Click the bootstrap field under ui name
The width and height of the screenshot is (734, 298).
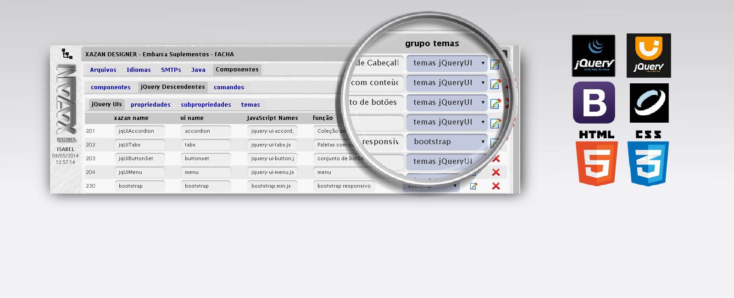pos(206,186)
